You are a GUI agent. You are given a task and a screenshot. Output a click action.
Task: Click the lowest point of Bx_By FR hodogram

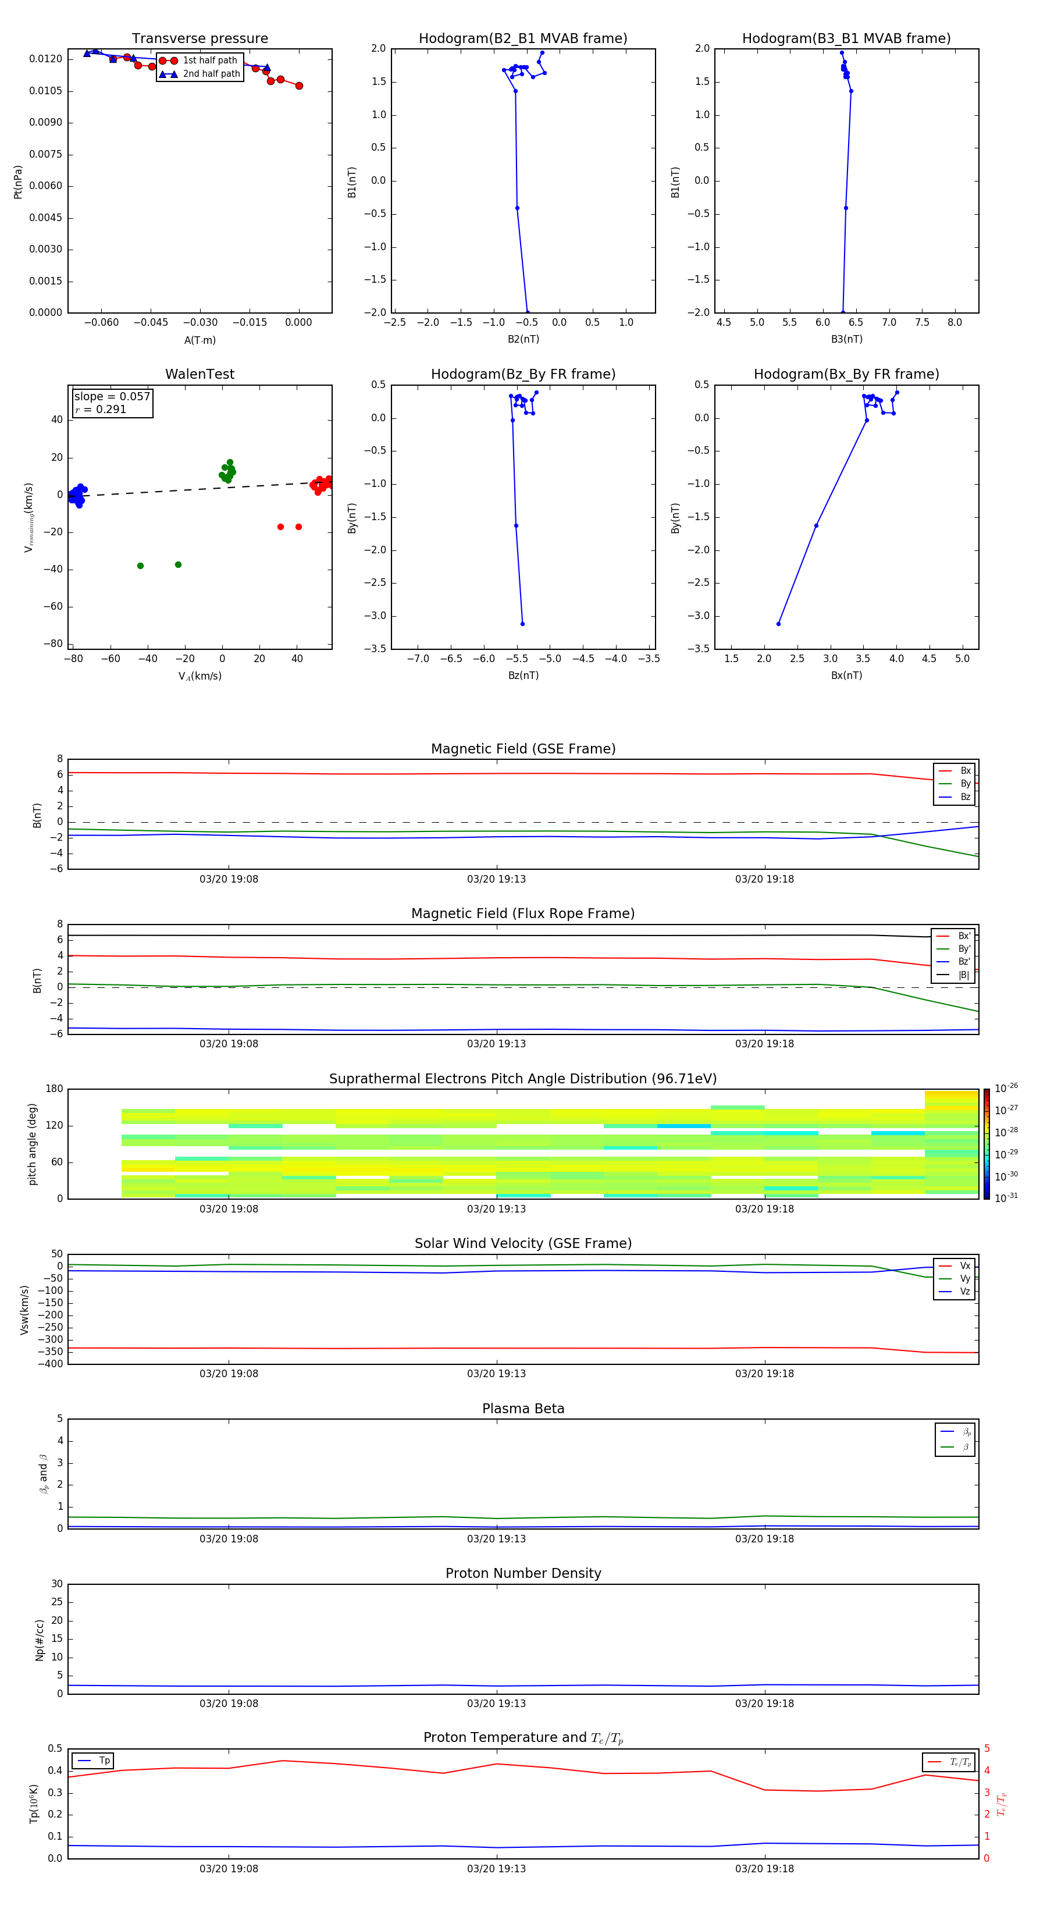coord(779,624)
